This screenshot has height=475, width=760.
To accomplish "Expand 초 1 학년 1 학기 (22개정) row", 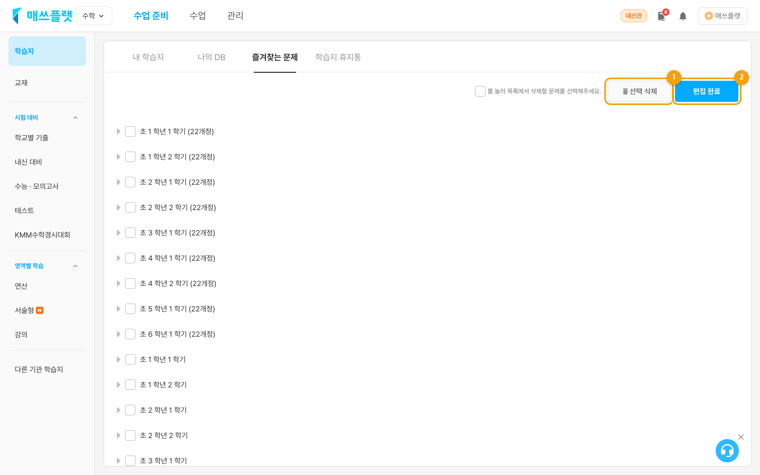I will (118, 131).
